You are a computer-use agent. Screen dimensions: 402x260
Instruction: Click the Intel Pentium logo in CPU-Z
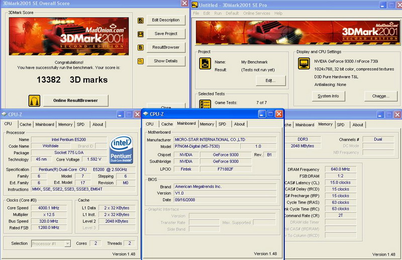point(121,149)
